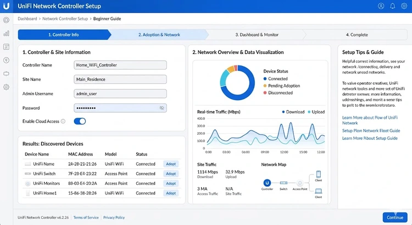Open Setup Plan Network Floot Guide link
Image resolution: width=412 pixels, height=225 pixels.
371,130
